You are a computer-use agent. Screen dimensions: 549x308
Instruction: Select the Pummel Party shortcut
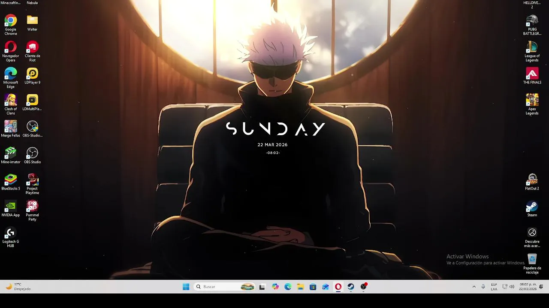pyautogui.click(x=32, y=210)
